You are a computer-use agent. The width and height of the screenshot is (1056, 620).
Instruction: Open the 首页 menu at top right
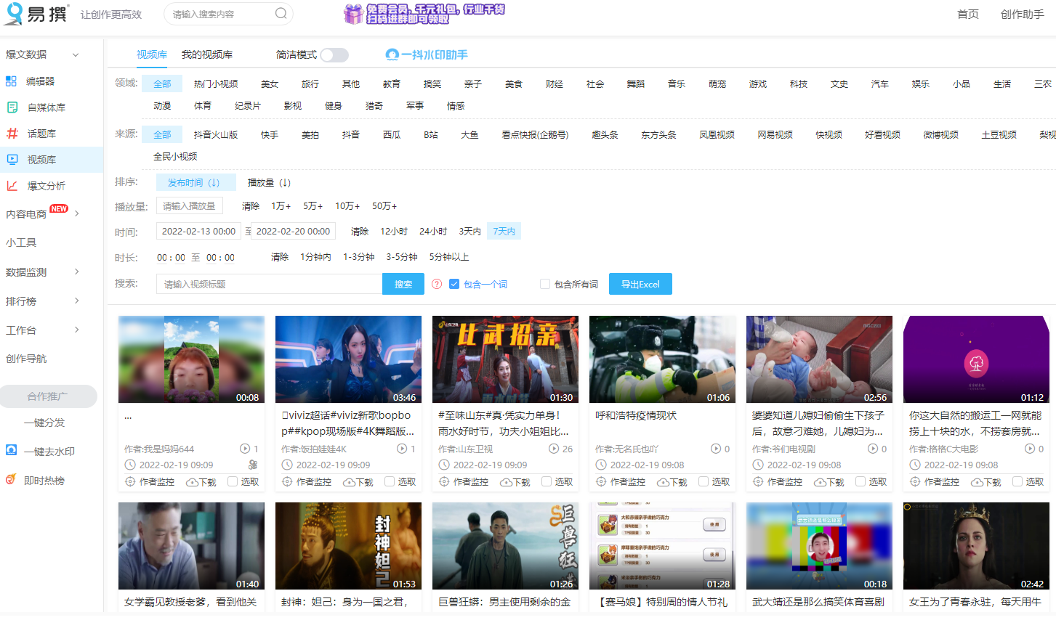click(x=967, y=14)
